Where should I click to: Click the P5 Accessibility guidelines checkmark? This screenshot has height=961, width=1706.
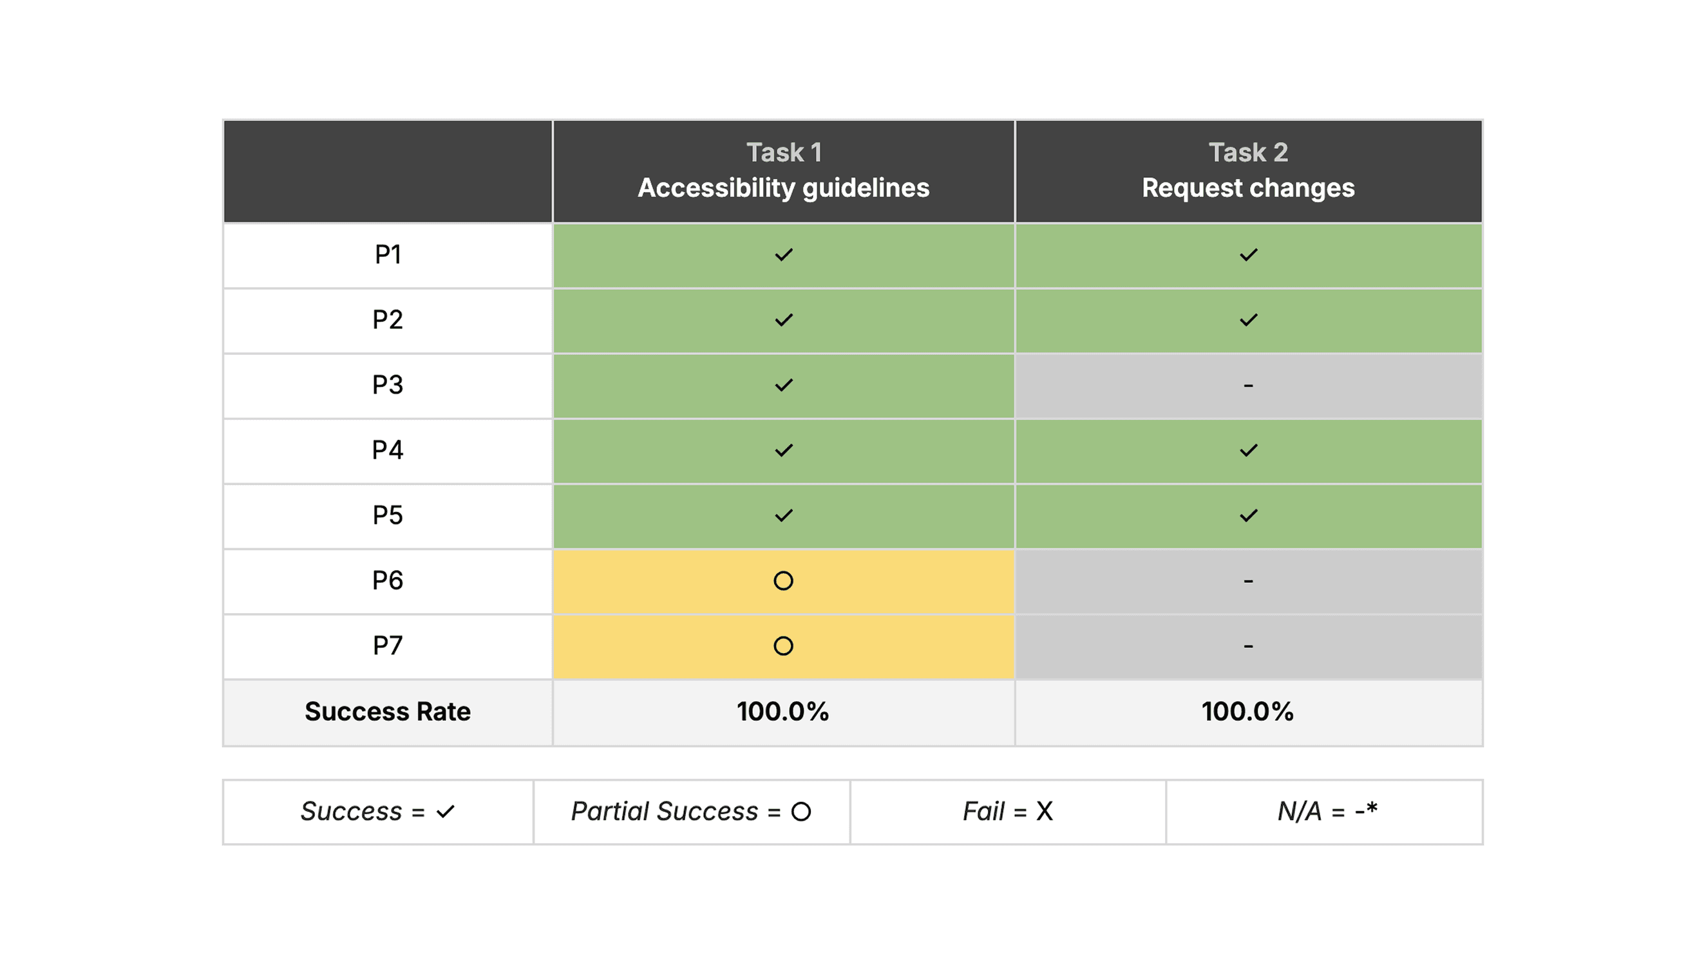click(784, 515)
